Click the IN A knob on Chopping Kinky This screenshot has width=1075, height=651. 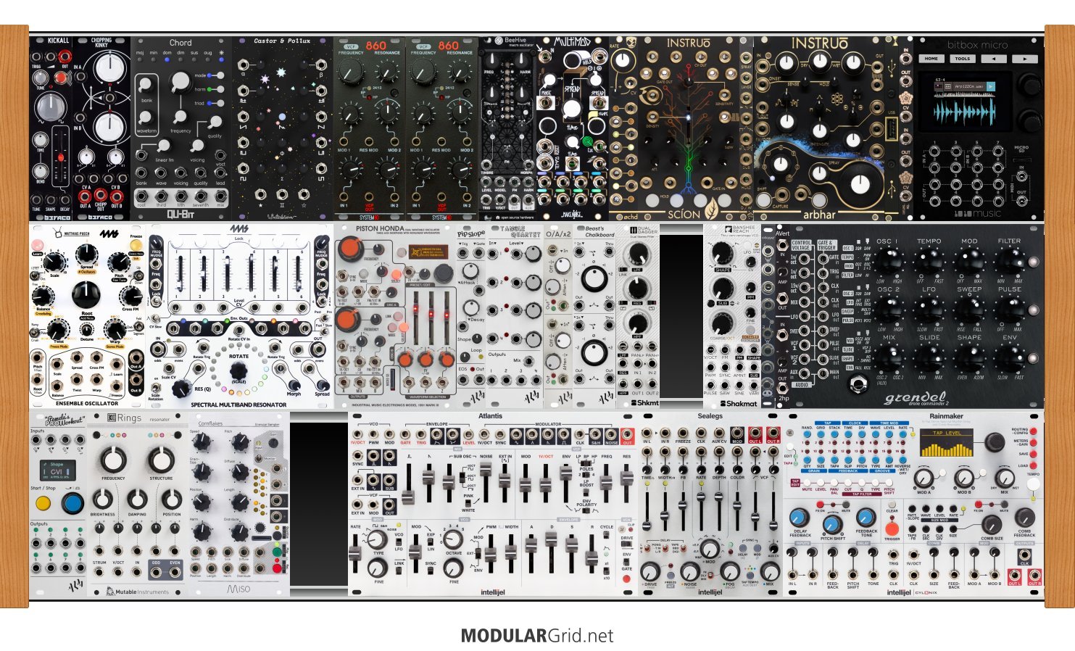[x=109, y=69]
